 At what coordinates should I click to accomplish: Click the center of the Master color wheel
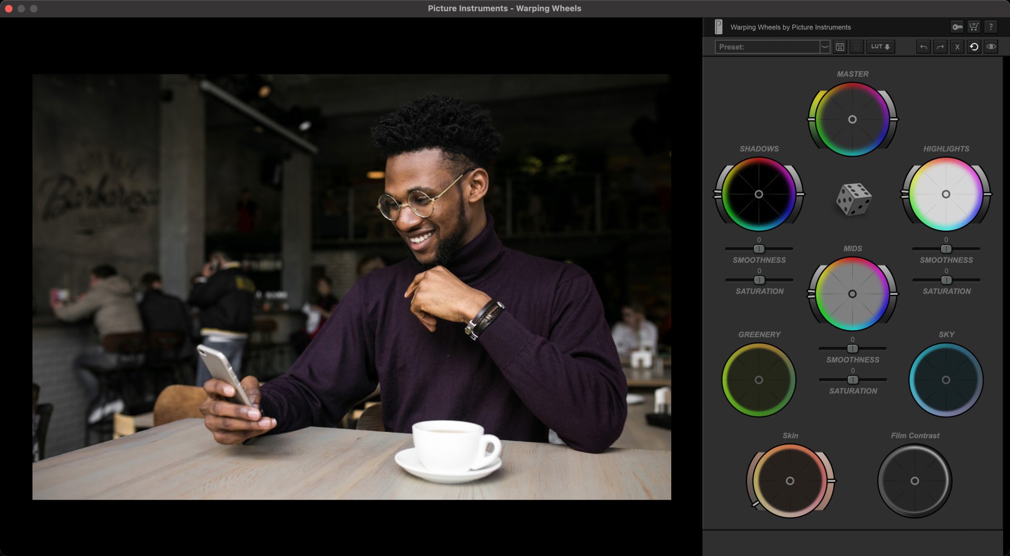click(852, 119)
